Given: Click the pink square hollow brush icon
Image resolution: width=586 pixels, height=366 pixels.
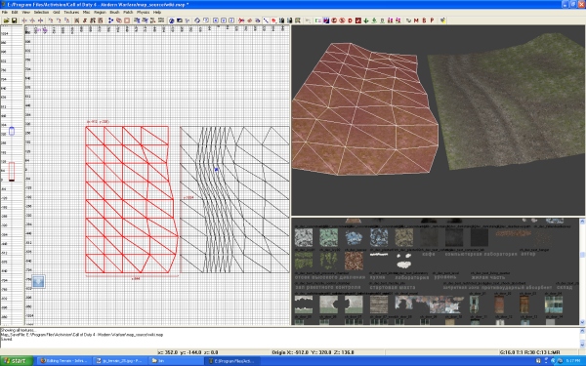Looking at the screenshot, I should [x=127, y=20].
